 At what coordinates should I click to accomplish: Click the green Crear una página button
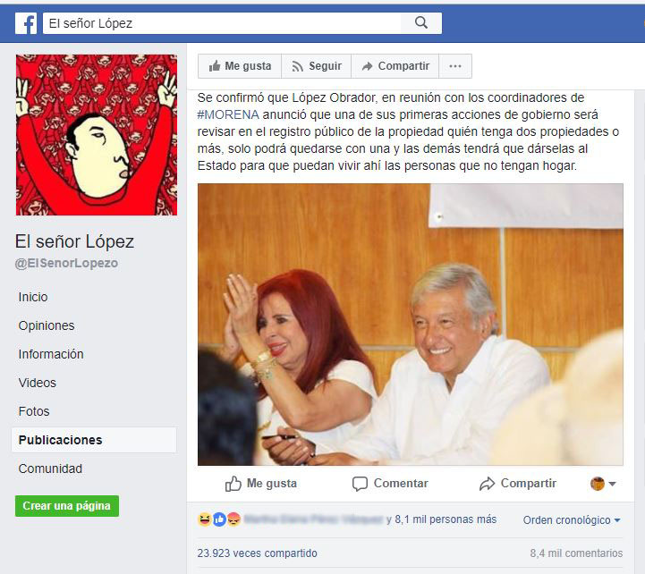67,506
